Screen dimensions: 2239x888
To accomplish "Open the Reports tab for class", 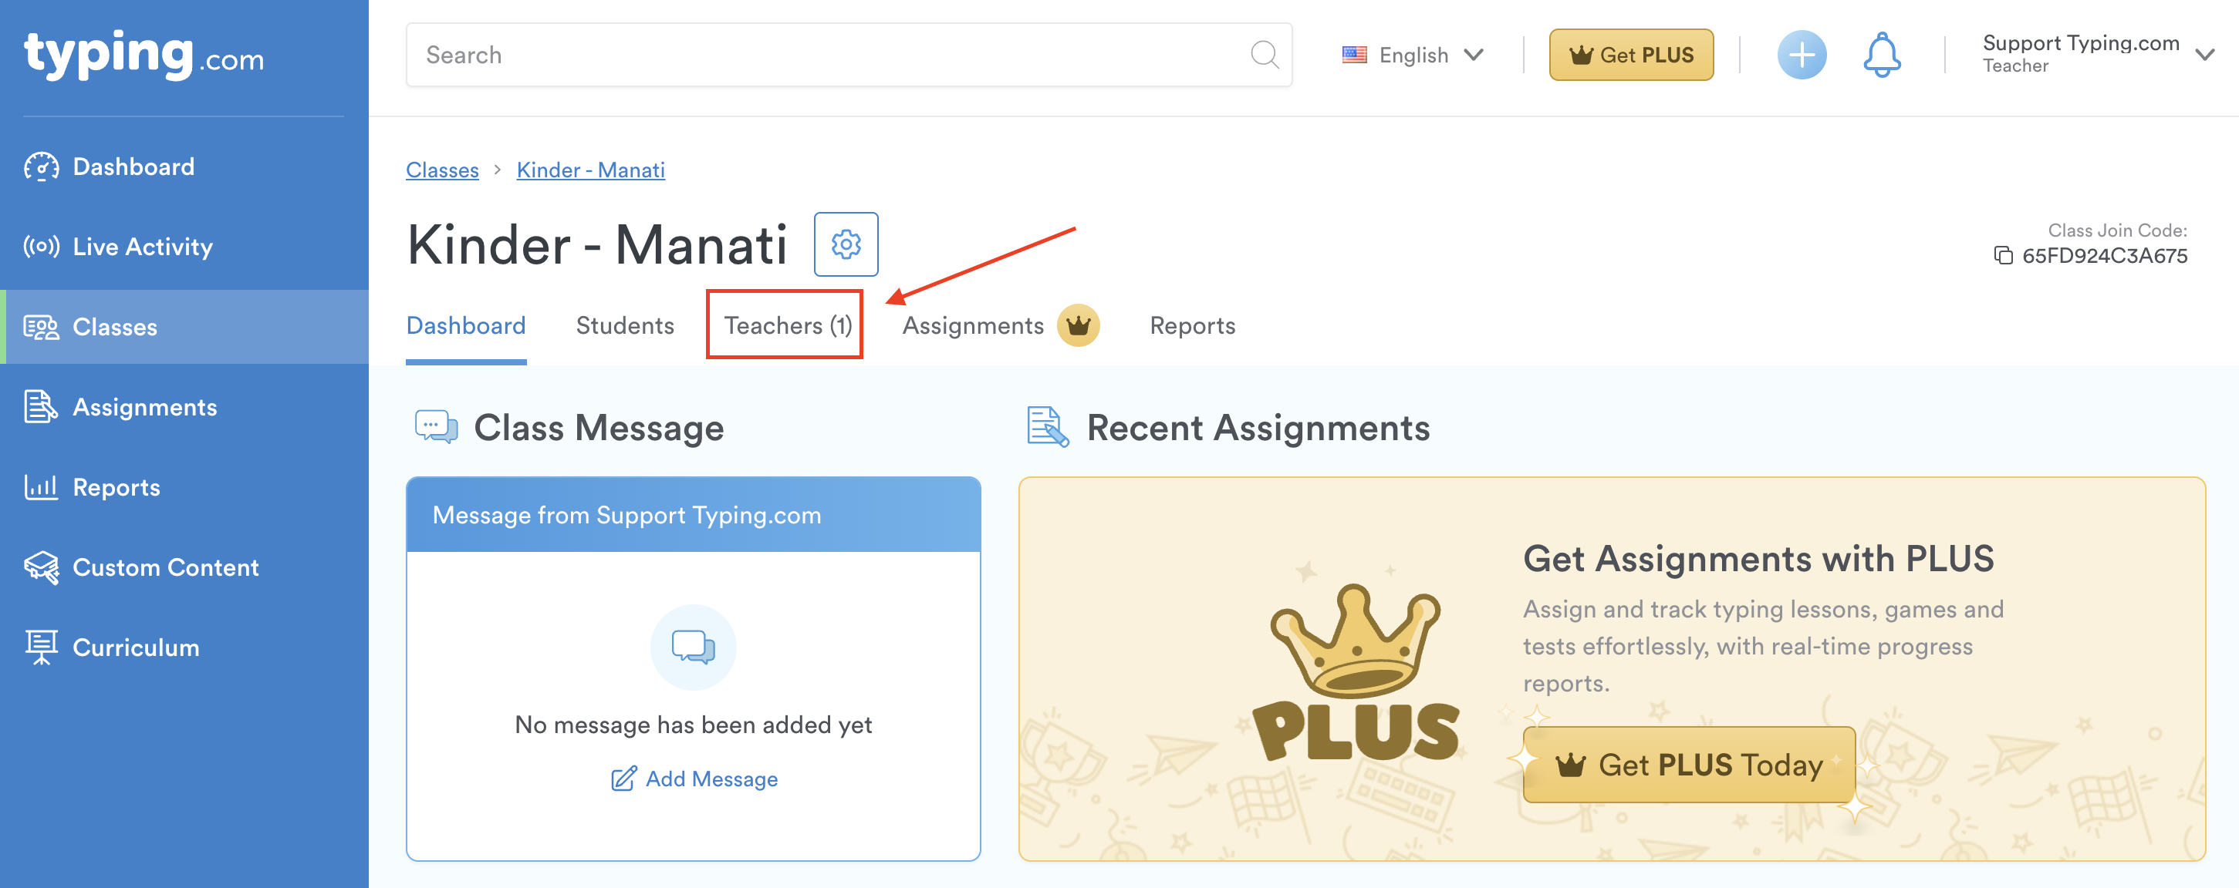I will pyautogui.click(x=1192, y=325).
